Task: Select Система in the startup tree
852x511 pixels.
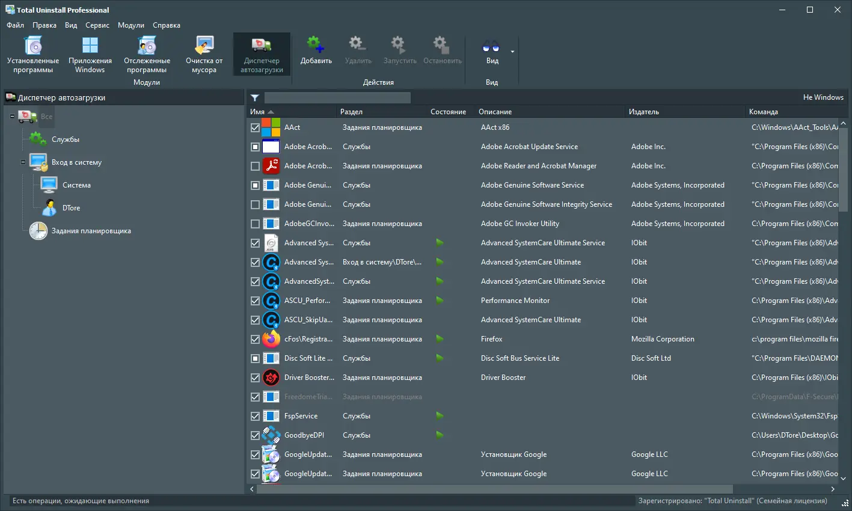Action: [x=76, y=185]
